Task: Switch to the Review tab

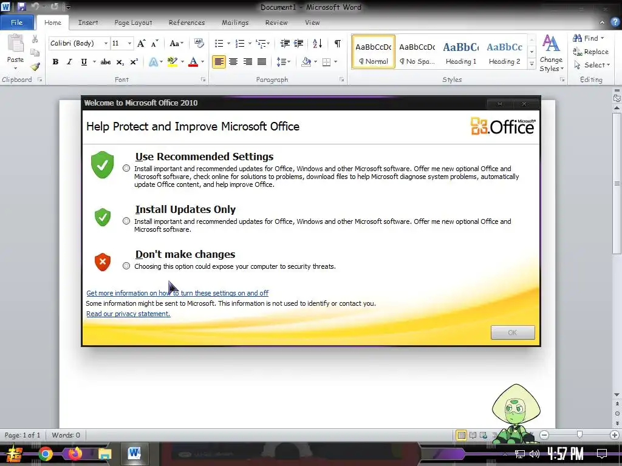Action: [276, 22]
